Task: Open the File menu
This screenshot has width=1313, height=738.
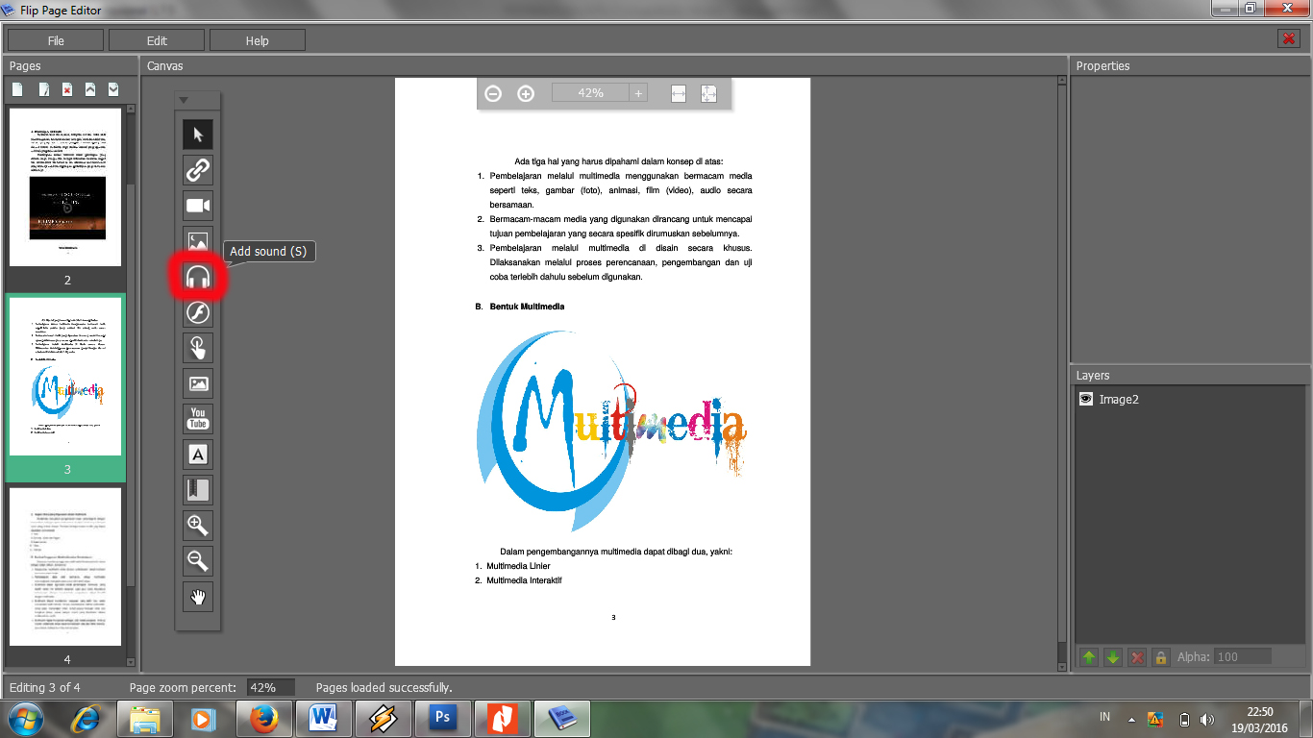Action: pyautogui.click(x=56, y=40)
